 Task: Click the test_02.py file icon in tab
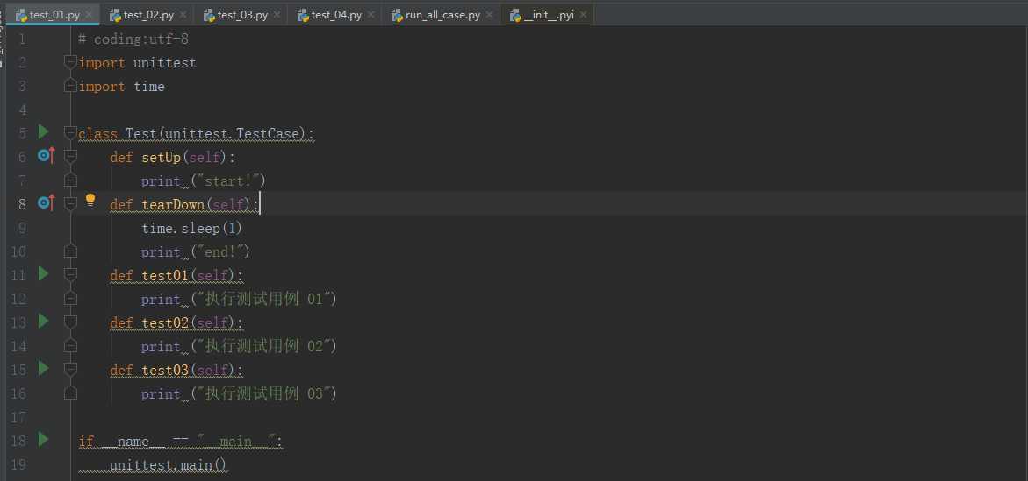(115, 15)
